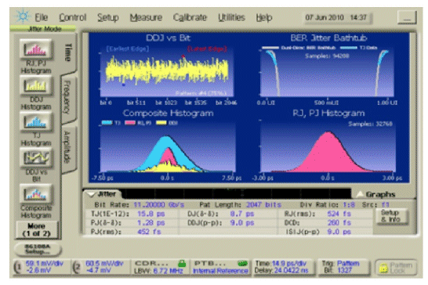Open the Measure menu
Image resolution: width=428 pixels, height=285 pixels.
(146, 17)
